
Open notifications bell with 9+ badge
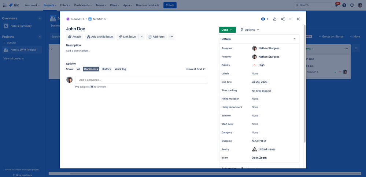pyautogui.click(x=337, y=5)
